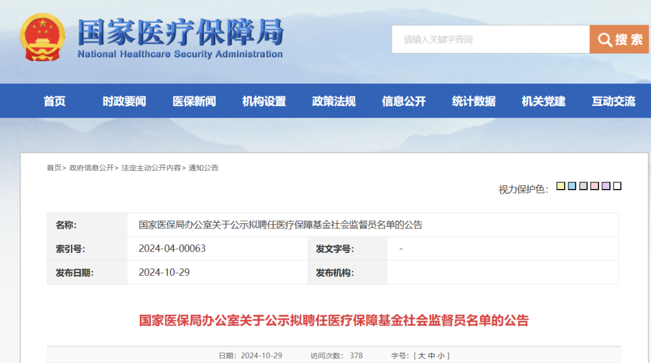Set font size to 中
The image size is (651, 363).
point(432,356)
